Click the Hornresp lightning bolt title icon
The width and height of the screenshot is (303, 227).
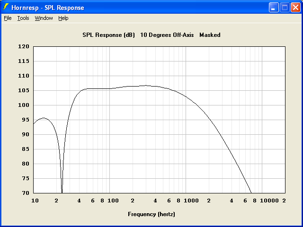(6, 7)
